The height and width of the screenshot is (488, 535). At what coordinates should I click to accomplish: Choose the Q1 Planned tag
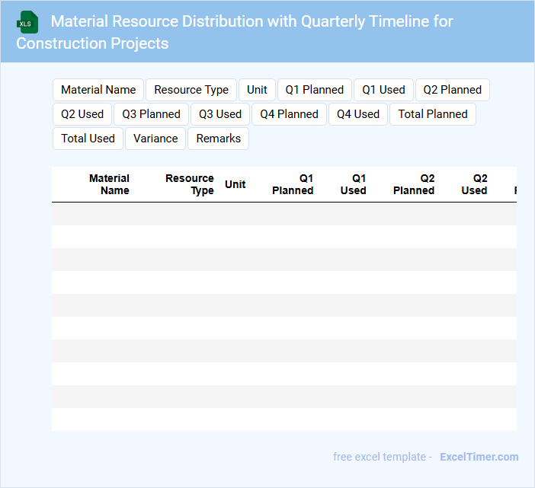click(315, 90)
